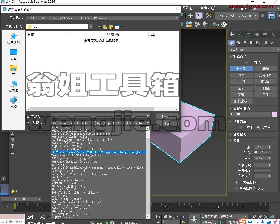
Task: Choose STL (*.stl) file type
Action: pyautogui.click(x=60, y=196)
